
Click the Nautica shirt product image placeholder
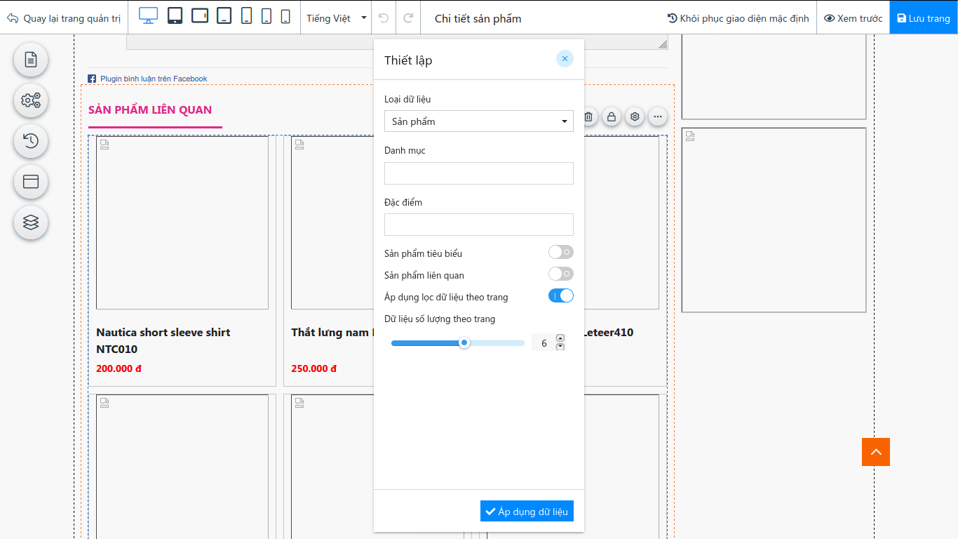182,222
